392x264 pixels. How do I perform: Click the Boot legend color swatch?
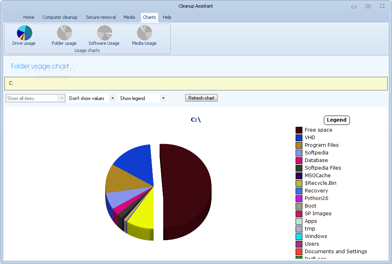299,206
